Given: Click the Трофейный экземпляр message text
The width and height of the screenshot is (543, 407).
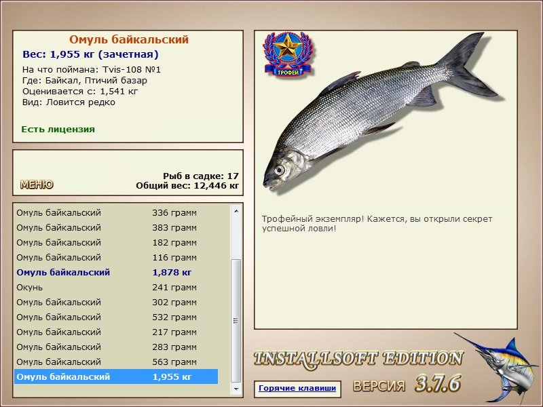Looking at the screenshot, I should [x=377, y=224].
